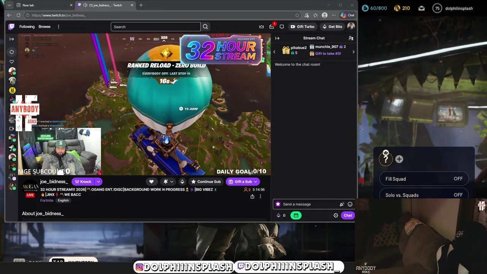Viewport: 487px width, 274px height.
Task: Open joe_bidness_ channel name link
Action: (x=54, y=182)
